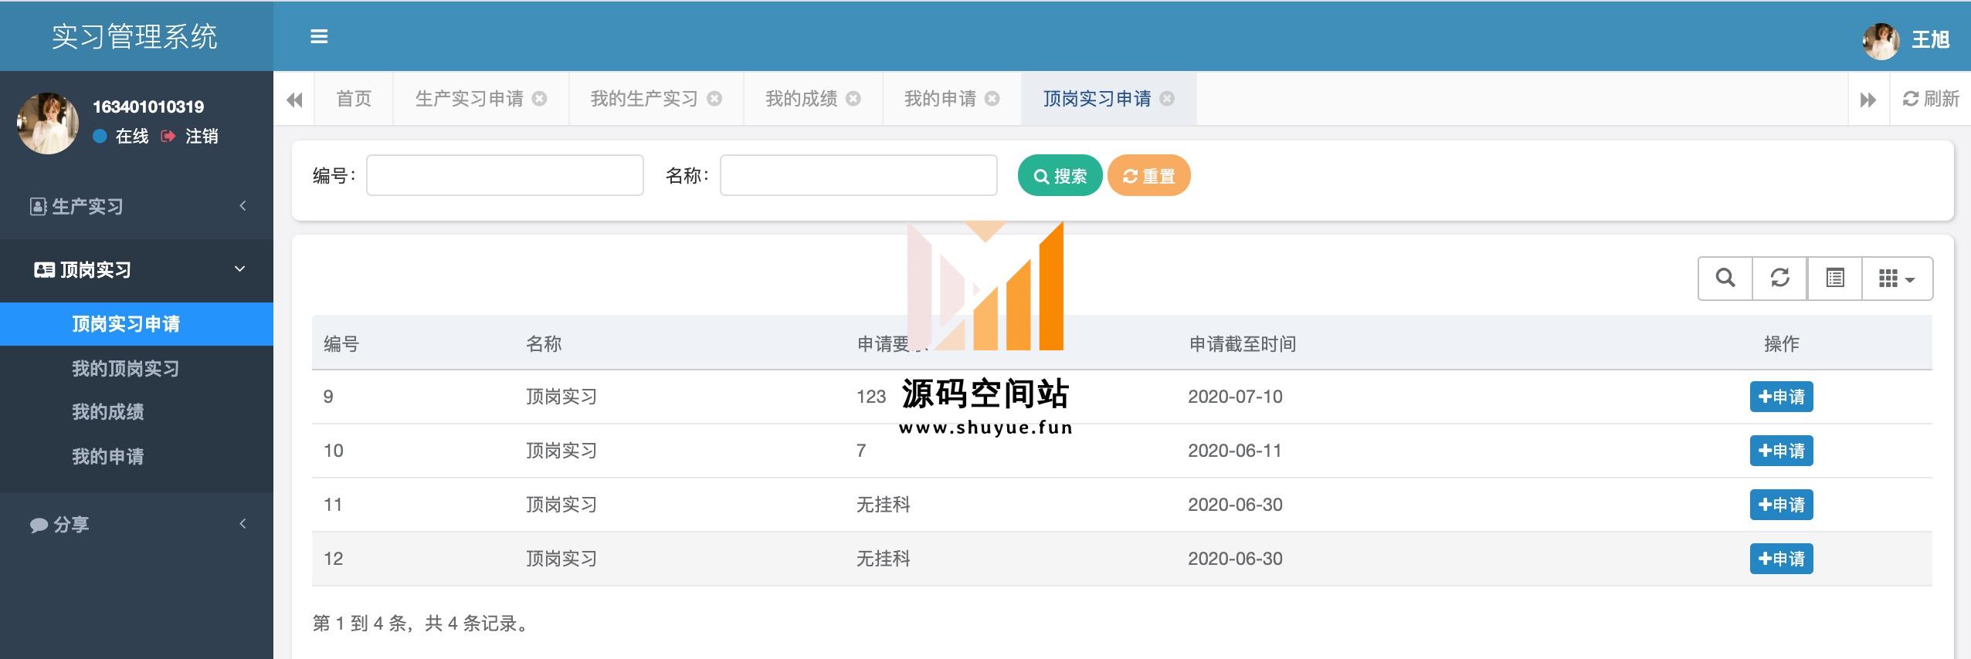Select the 顶岗实习申请 tab
Screen dimensions: 1971x659
[x=1097, y=99]
